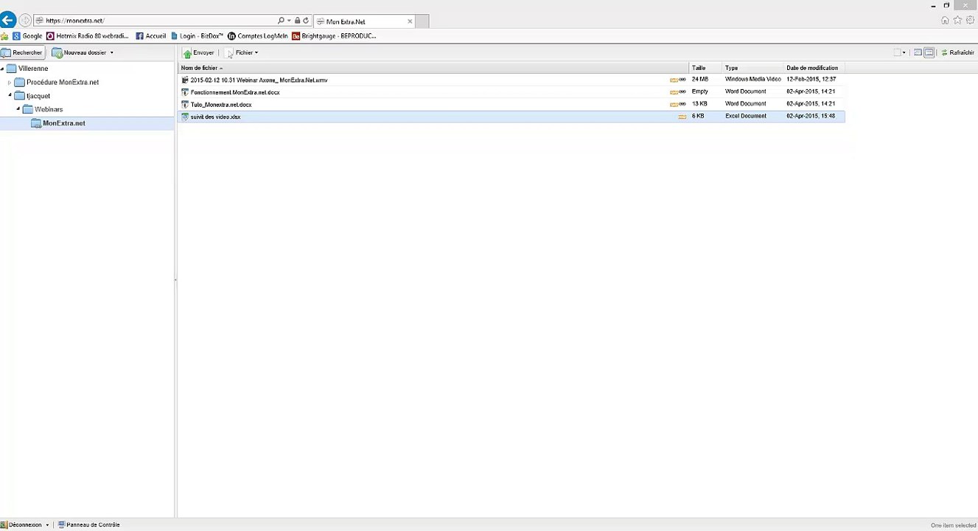This screenshot has height=531, width=978.
Task: Select the Mon Extra.Net tab
Action: coord(365,21)
